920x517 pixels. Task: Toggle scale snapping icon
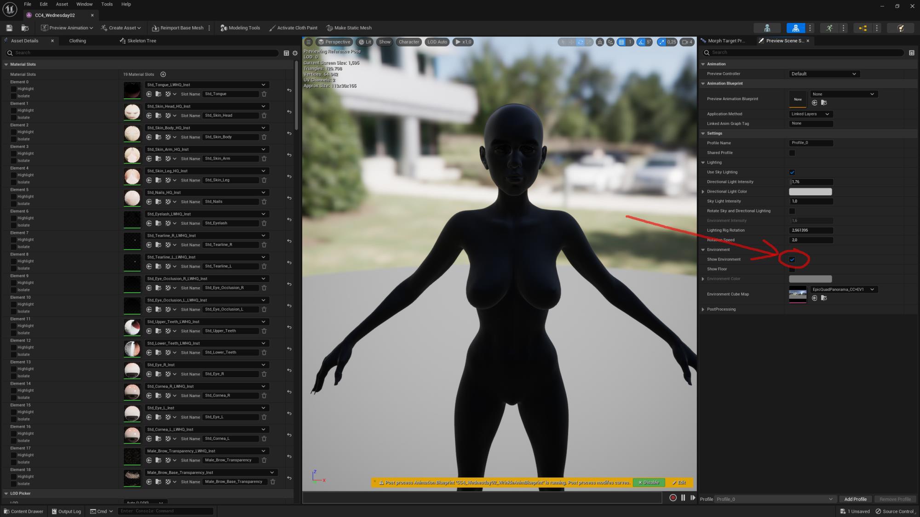point(661,42)
